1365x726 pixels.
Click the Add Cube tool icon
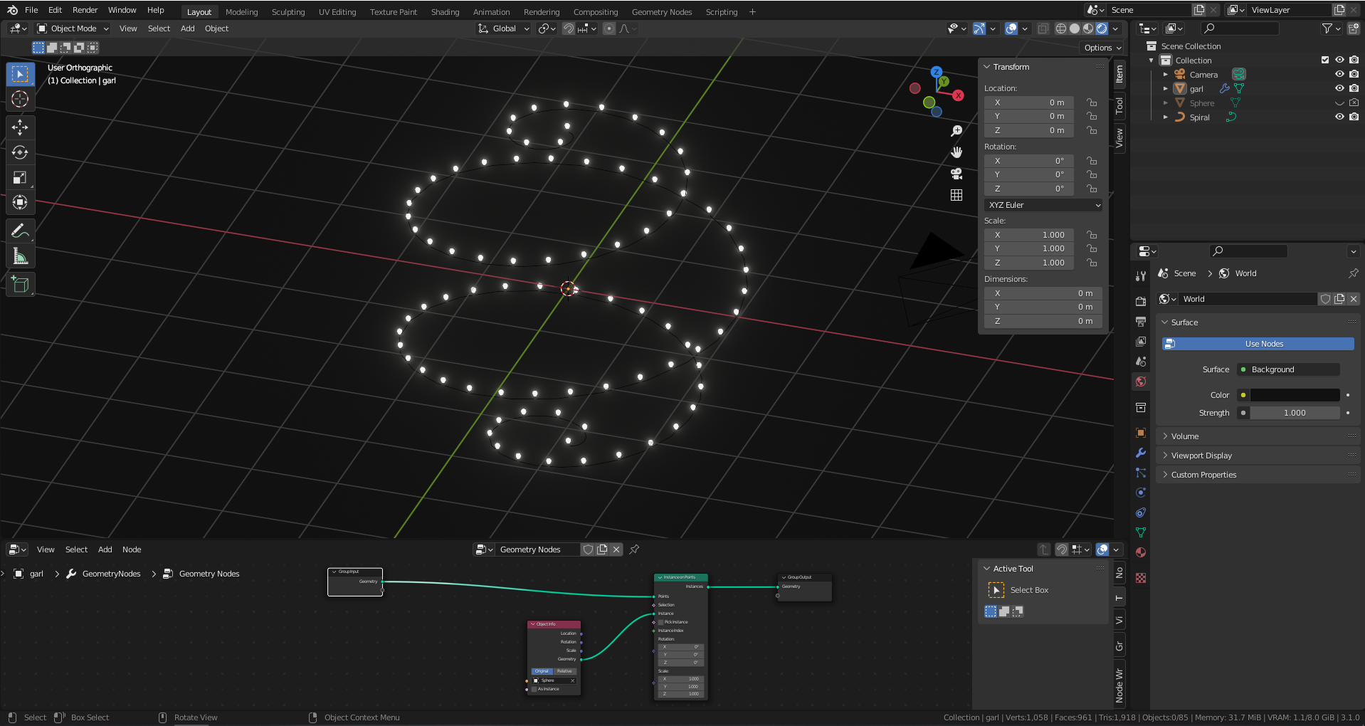pyautogui.click(x=20, y=285)
